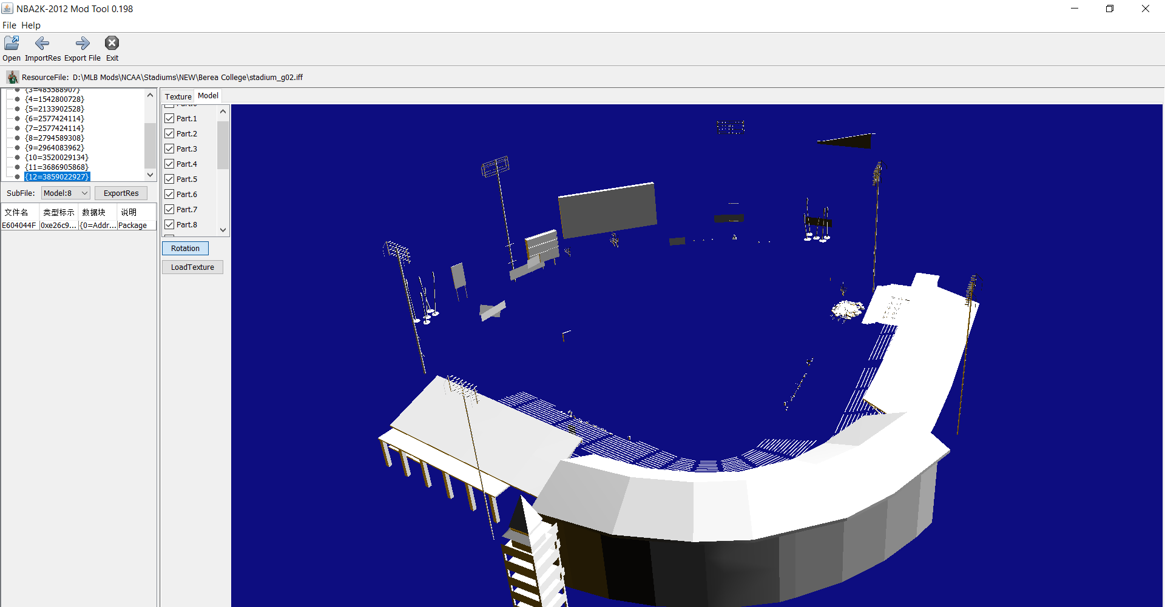The width and height of the screenshot is (1165, 607).
Task: Toggle the Part.1 checkbox
Action: [x=169, y=118]
